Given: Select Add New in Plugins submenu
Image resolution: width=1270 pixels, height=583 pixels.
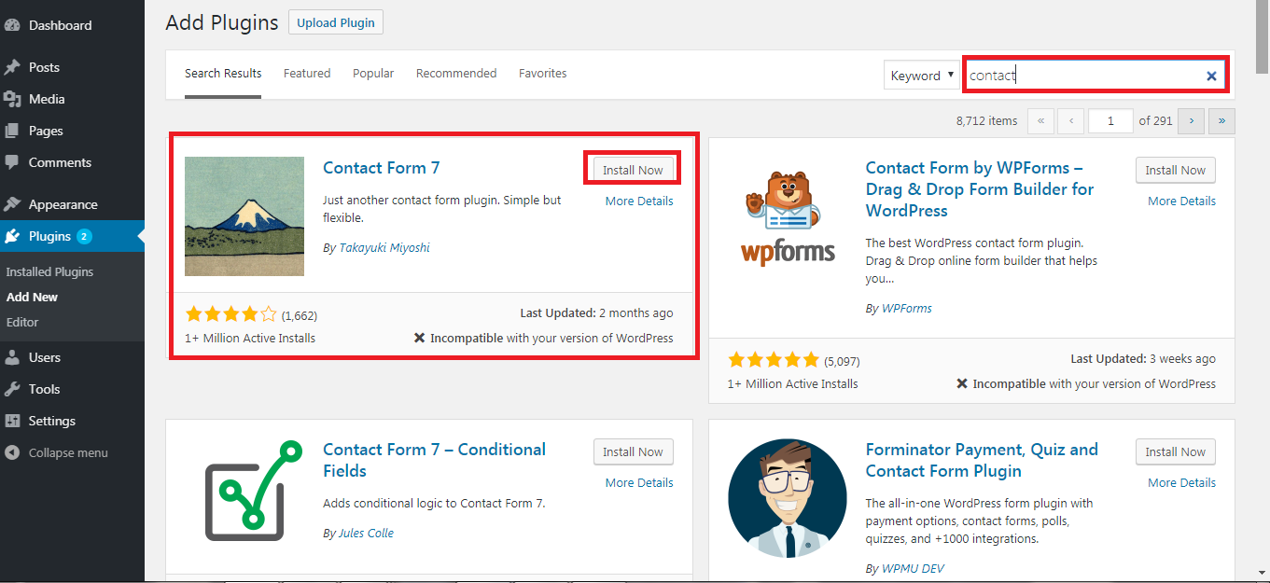Looking at the screenshot, I should 32,297.
